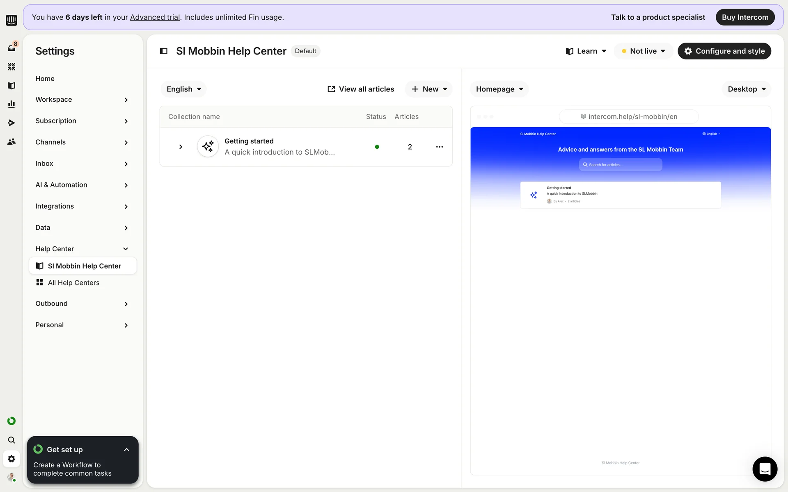Open the Intercom messenger chat bubble

pyautogui.click(x=765, y=469)
